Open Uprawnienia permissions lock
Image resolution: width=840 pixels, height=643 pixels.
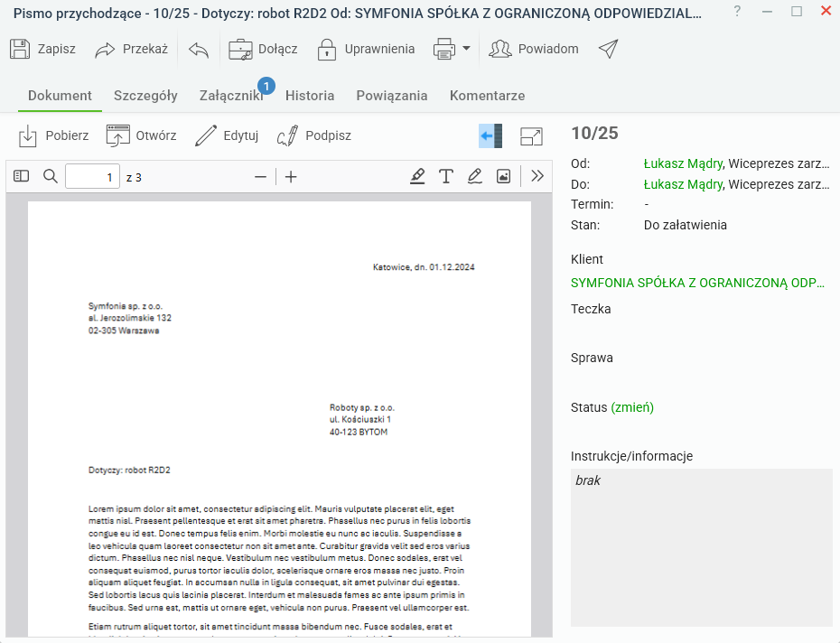[366, 50]
